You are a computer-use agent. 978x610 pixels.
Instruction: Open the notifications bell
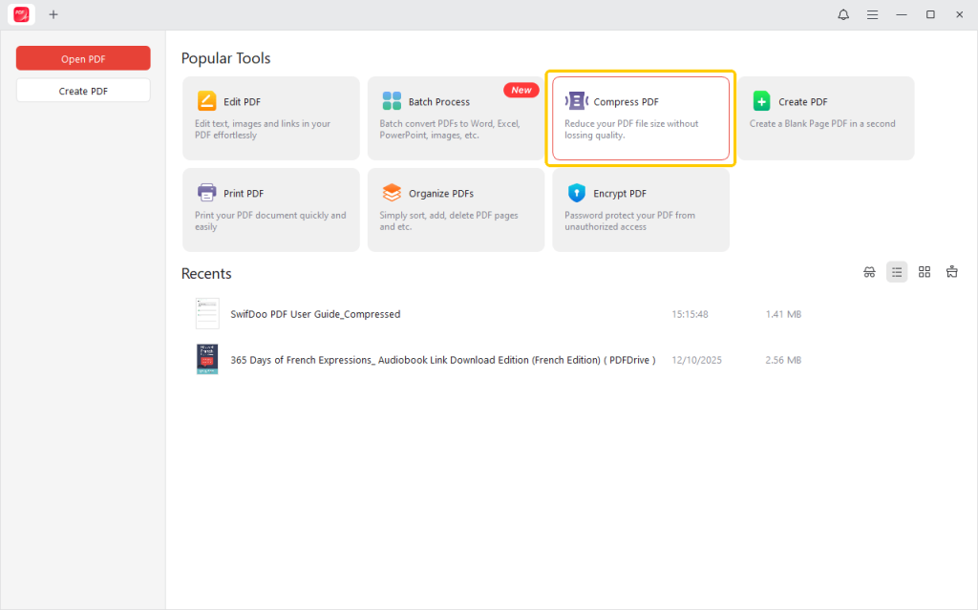pos(843,14)
